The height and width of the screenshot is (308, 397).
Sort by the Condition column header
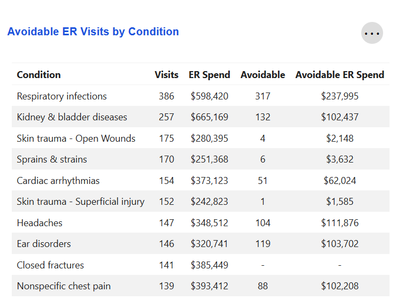tap(39, 75)
